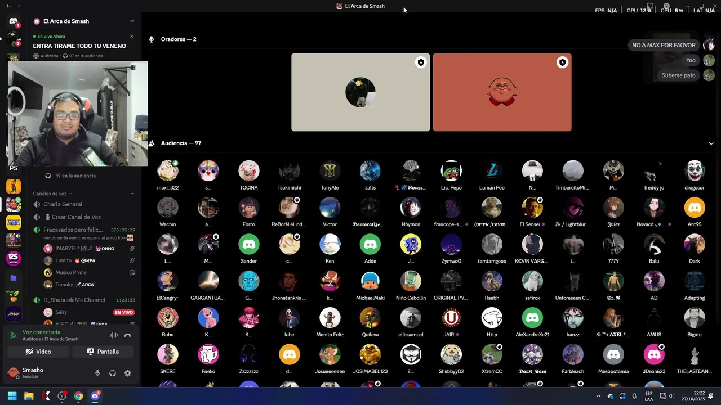
Task: Open inbox icon in title bar
Action: 650,6
